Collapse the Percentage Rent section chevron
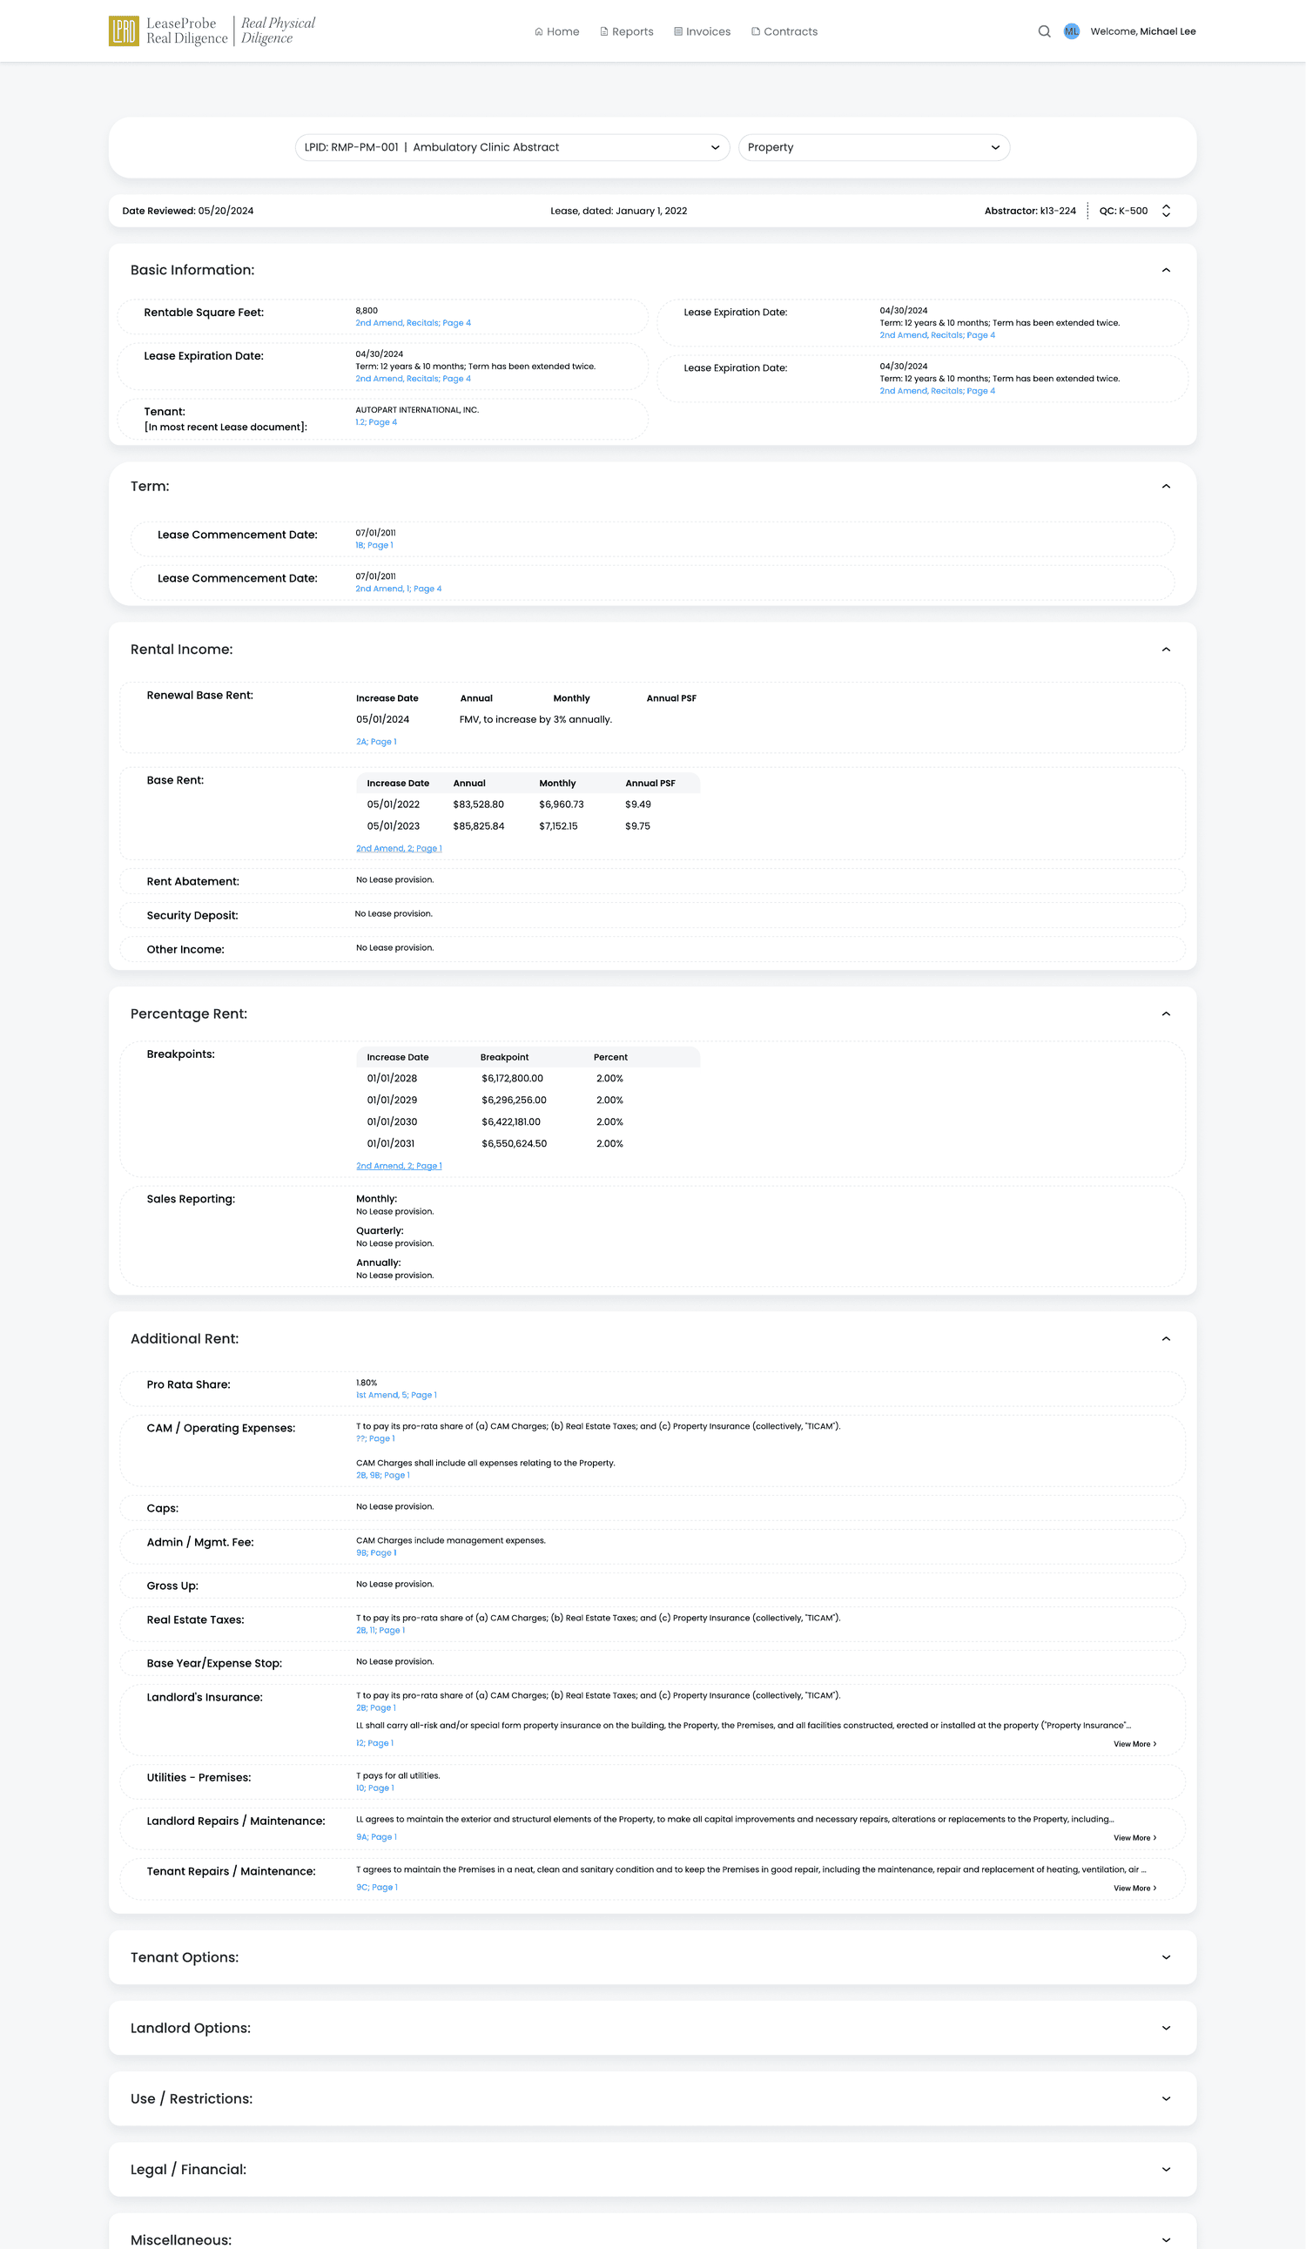This screenshot has height=2249, width=1306. tap(1166, 1013)
